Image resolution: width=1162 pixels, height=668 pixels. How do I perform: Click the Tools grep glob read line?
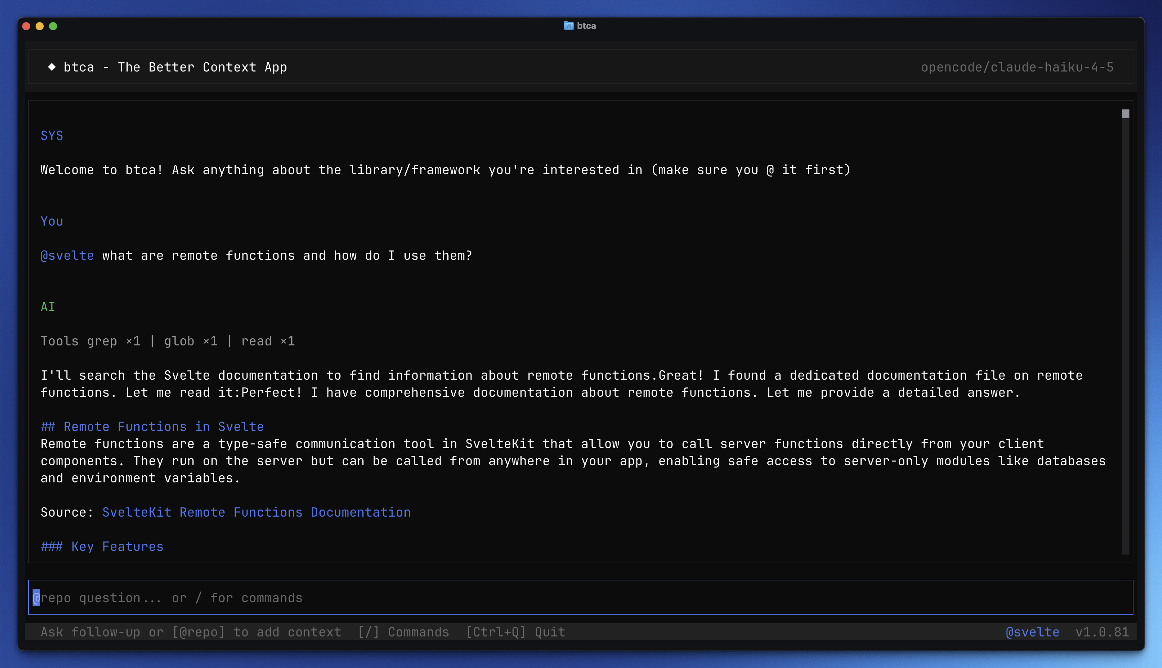168,341
